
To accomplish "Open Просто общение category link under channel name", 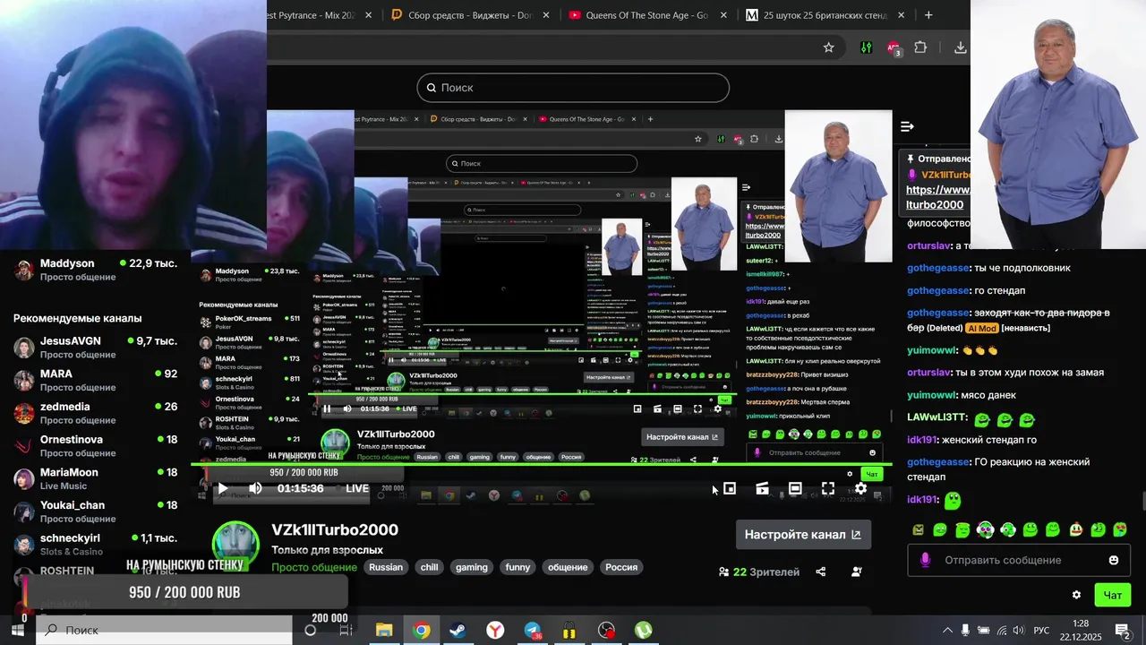I will 314,567.
